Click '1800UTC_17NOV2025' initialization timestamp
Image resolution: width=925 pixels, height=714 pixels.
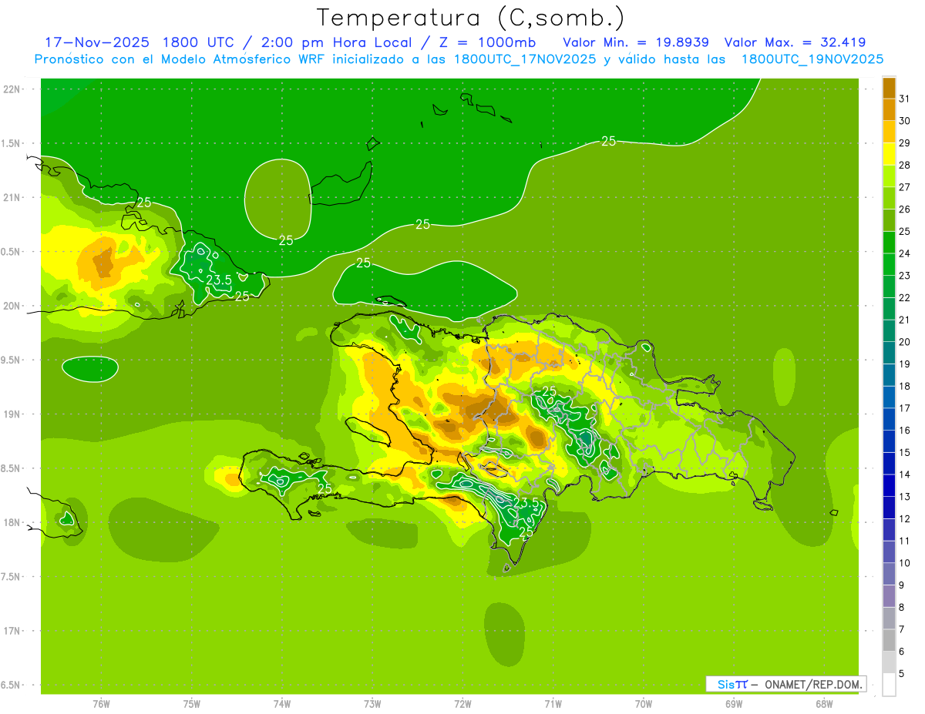[524, 59]
